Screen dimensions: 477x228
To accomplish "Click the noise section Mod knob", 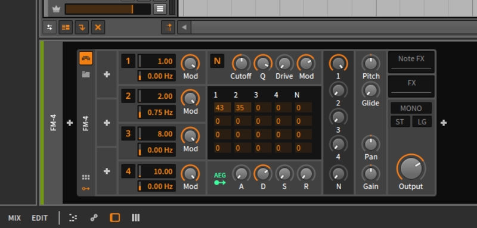I will [x=306, y=64].
